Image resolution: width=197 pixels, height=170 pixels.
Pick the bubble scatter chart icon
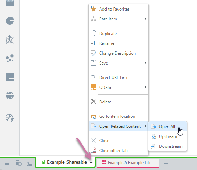click(10, 58)
